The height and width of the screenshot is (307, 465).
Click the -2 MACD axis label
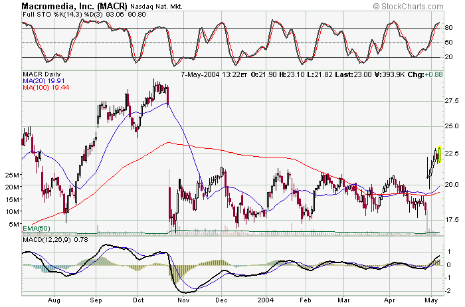448,291
